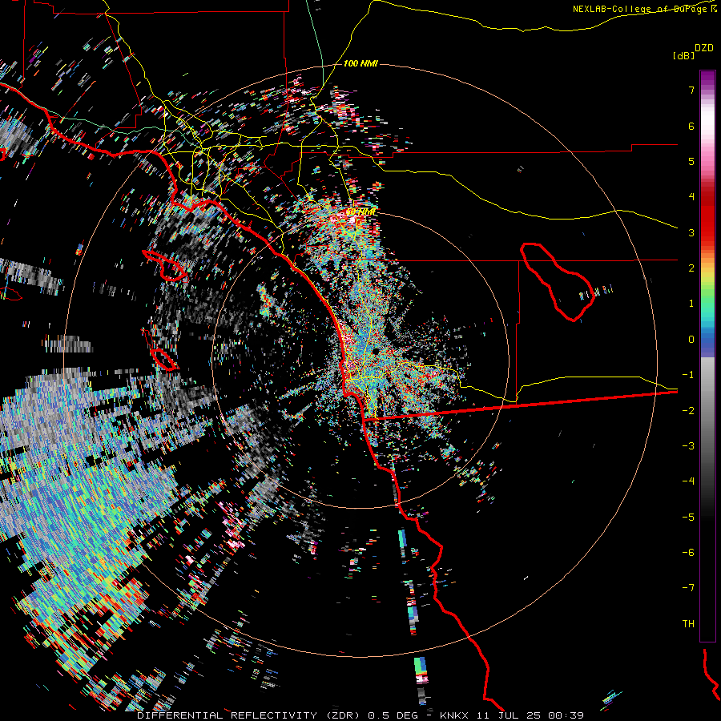
Task: Click the TH threshold label on color scale
Action: point(688,624)
